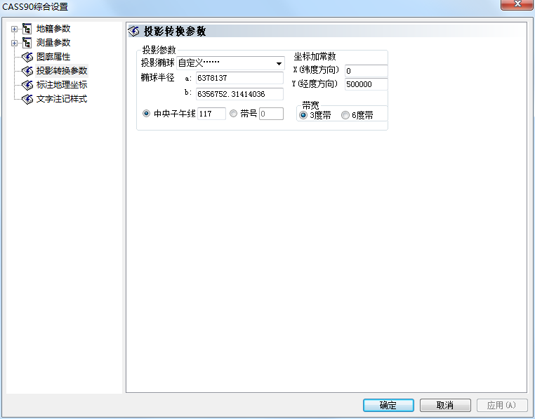Click the 确定 button
This screenshot has width=535, height=419.
(388, 406)
